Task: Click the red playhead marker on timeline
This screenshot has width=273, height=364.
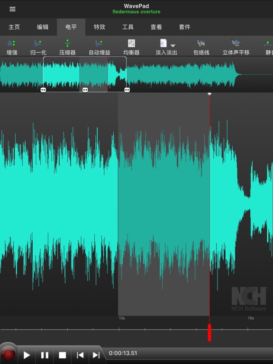Action: point(209,332)
